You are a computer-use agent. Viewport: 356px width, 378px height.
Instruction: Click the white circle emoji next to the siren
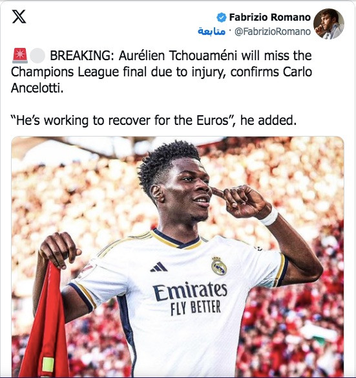[38, 56]
